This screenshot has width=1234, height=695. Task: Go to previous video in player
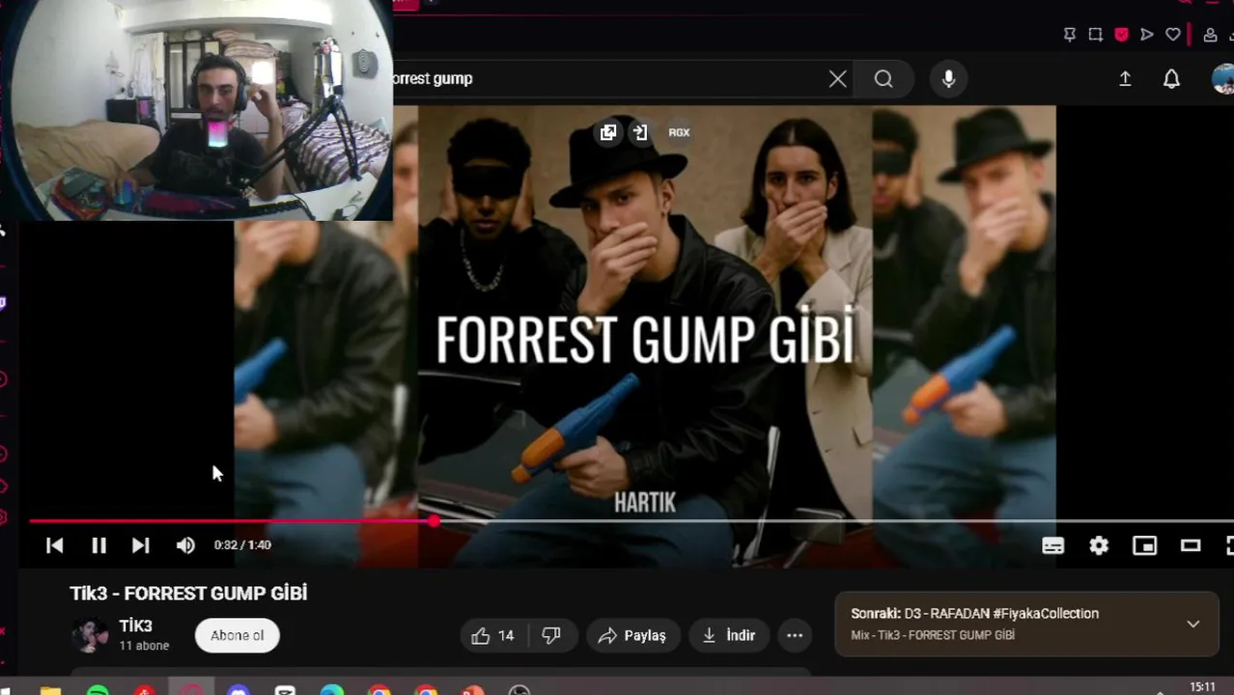click(55, 545)
